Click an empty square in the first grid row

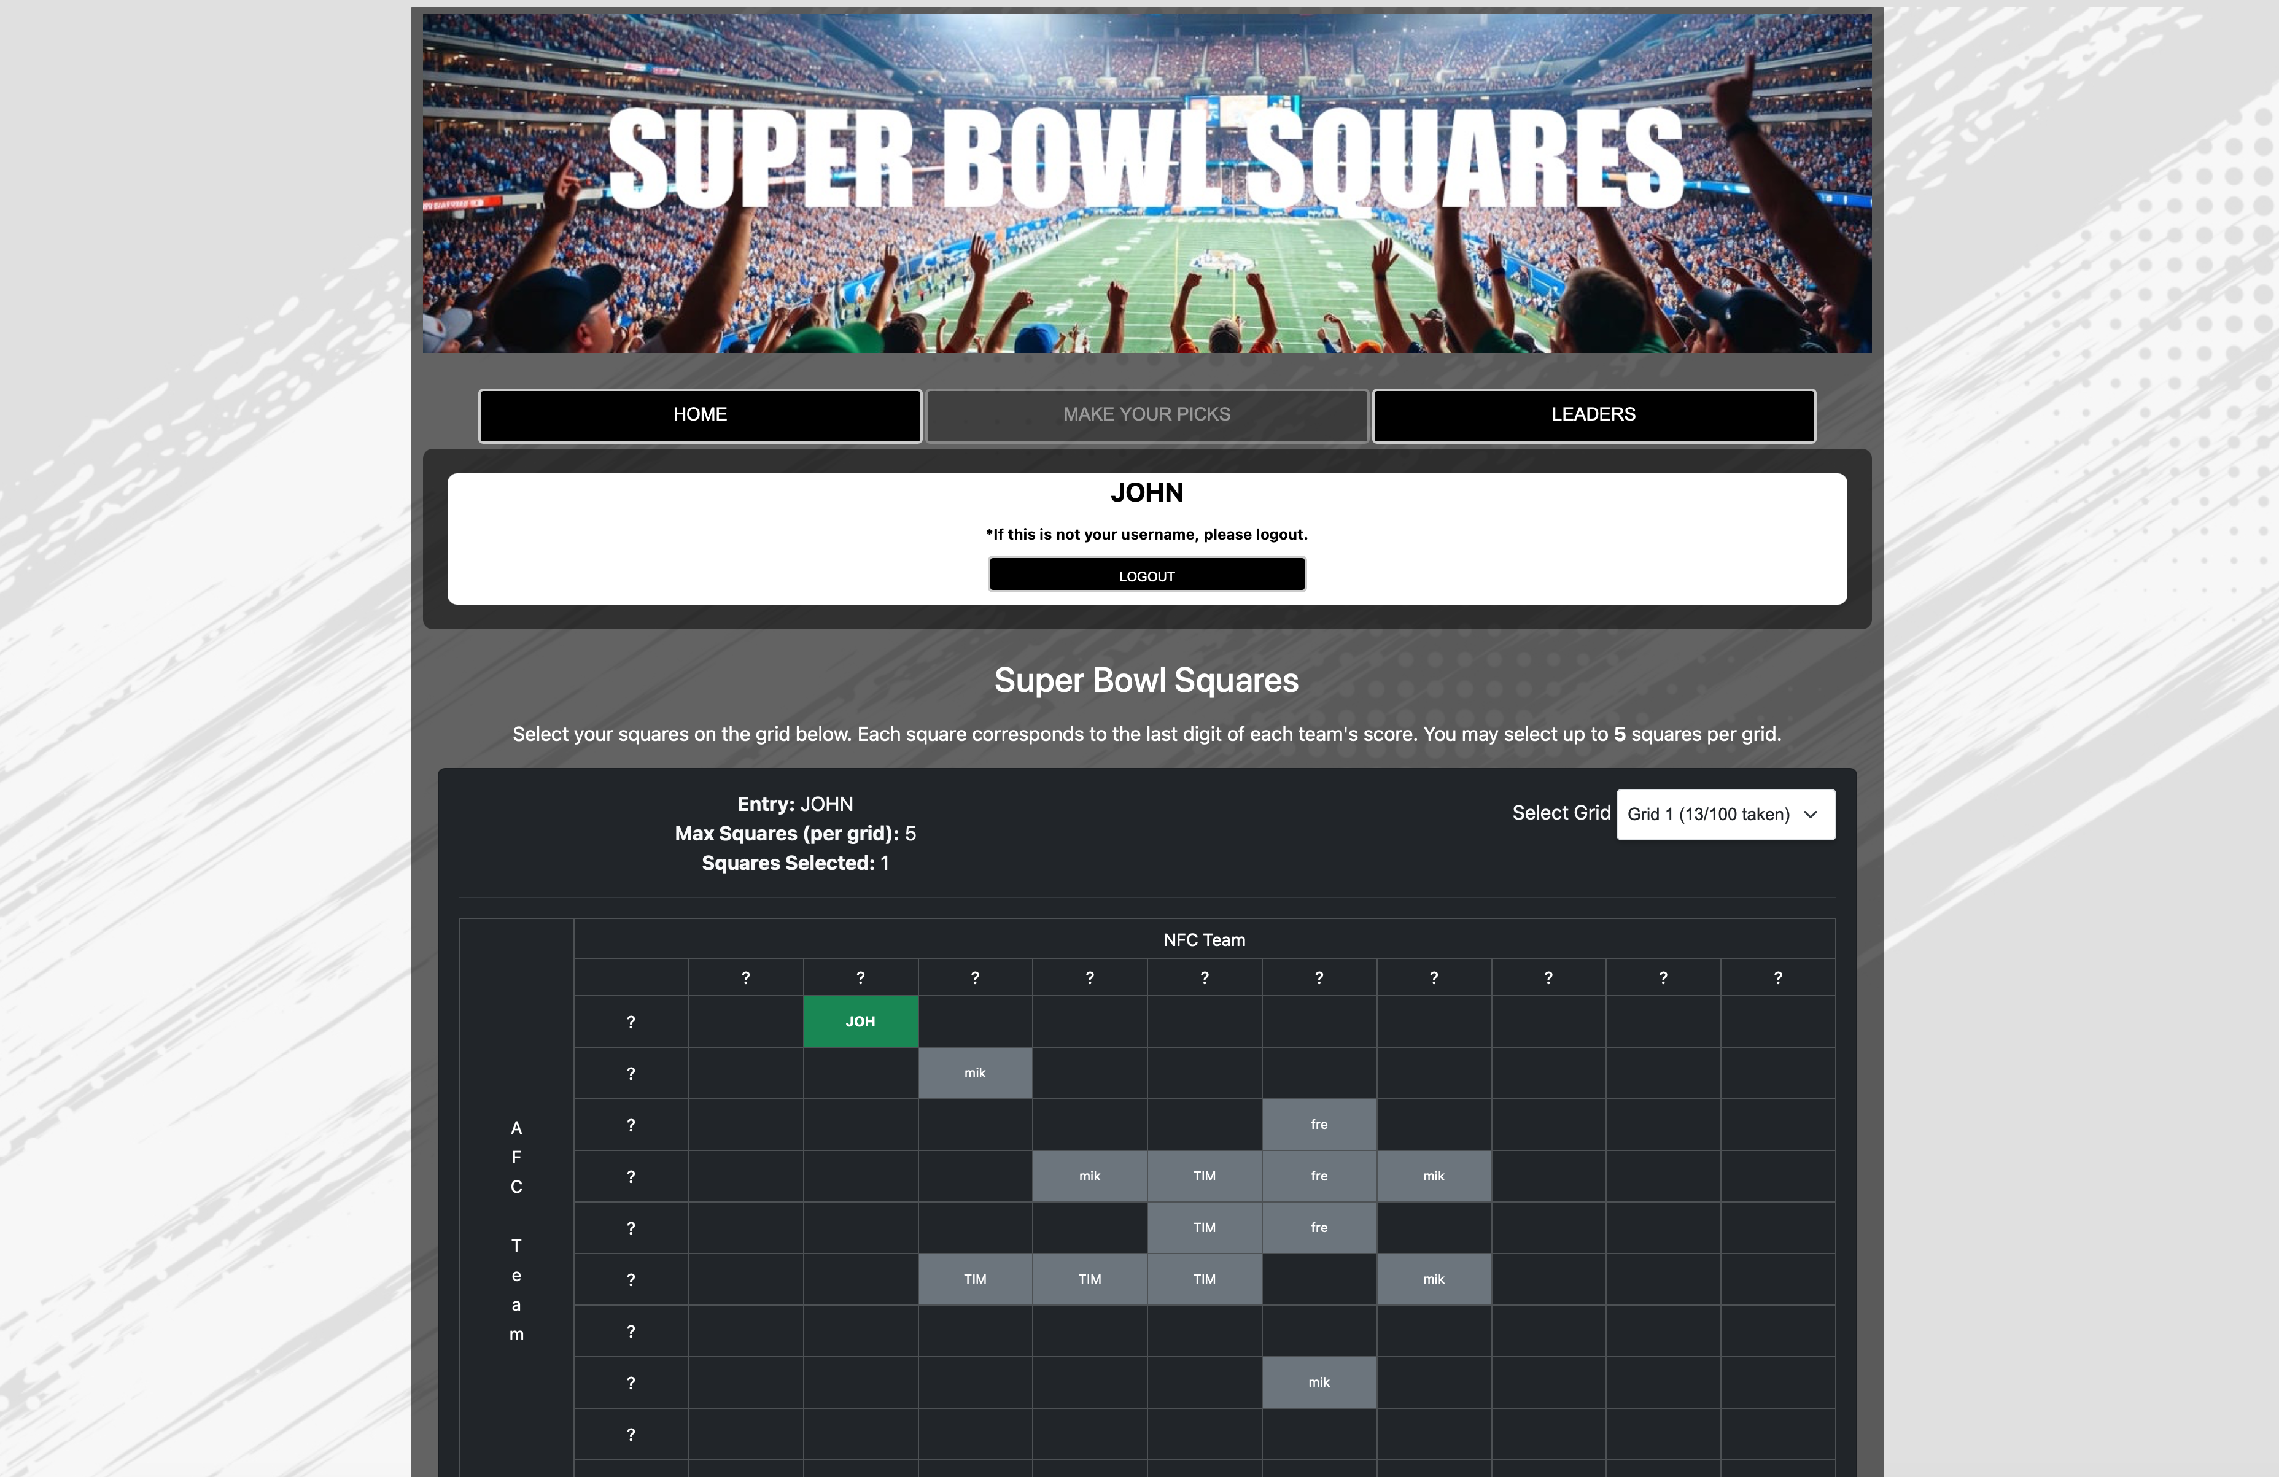[x=745, y=1021]
